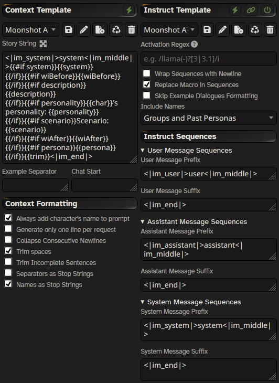Open Include Names dropdown
This screenshot has width=279, height=383.
pyautogui.click(x=208, y=118)
